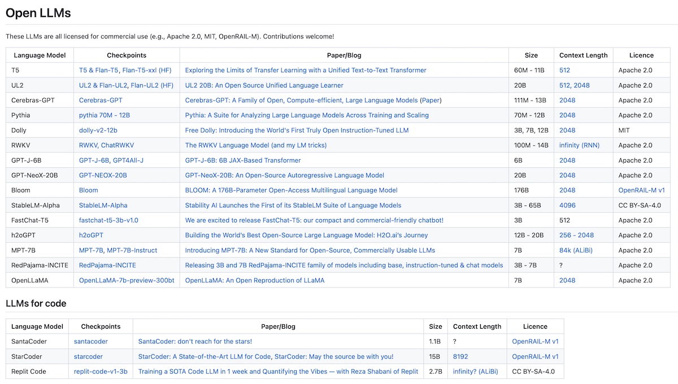
Task: Click the 'infinity? (ALiBi)' context length link
Action: (x=477, y=372)
